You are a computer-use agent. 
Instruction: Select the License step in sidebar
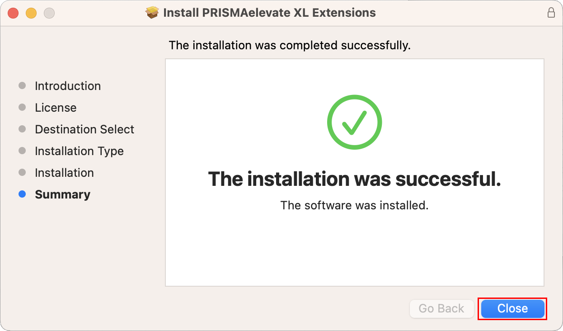(56, 108)
